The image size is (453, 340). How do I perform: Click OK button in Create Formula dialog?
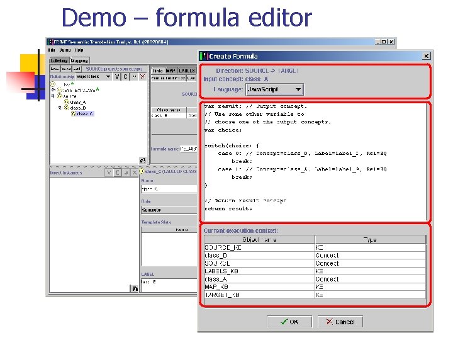point(289,322)
